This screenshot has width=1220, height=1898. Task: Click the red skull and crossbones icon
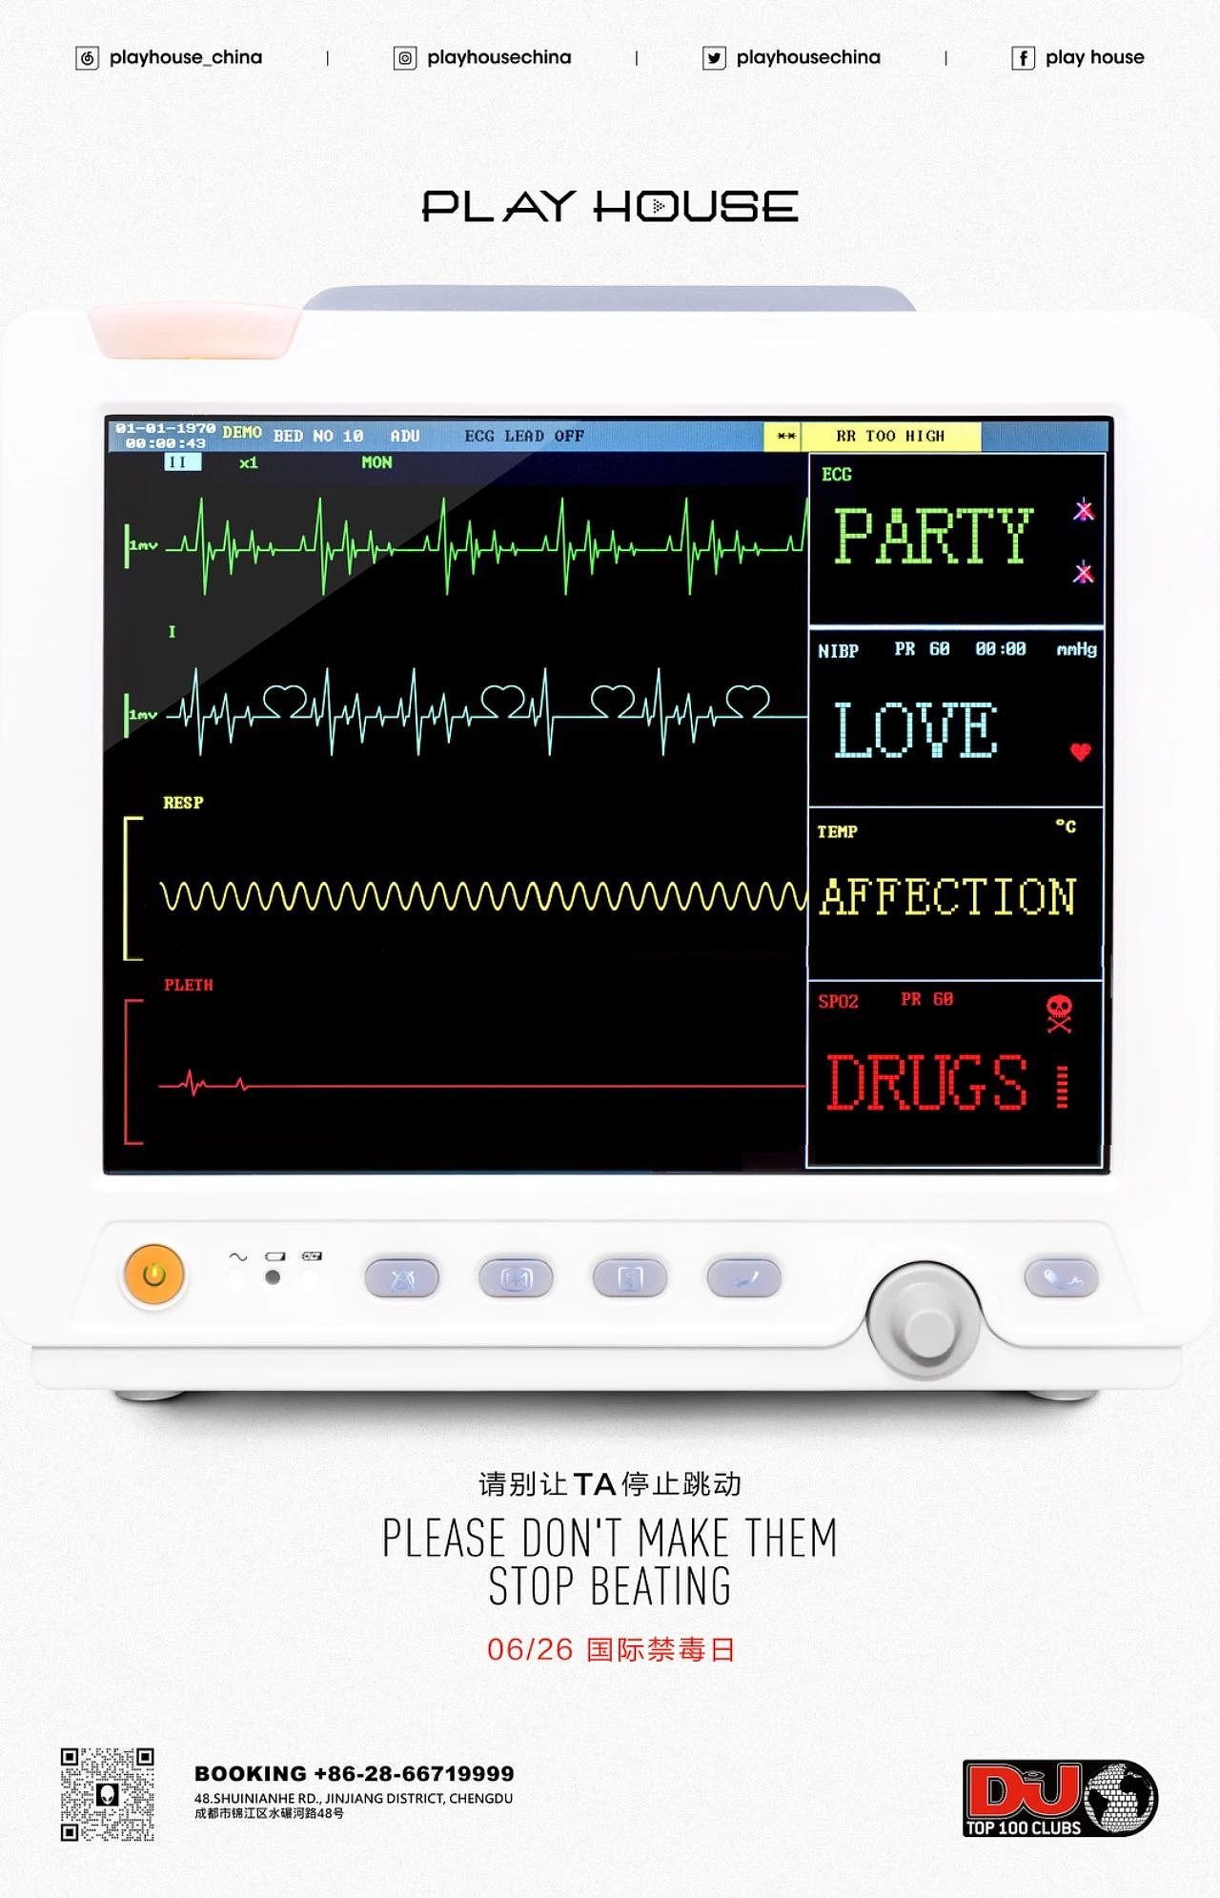(x=1059, y=1013)
